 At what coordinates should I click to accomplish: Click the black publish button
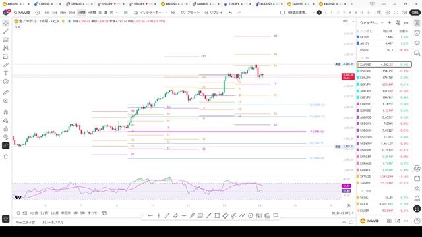tap(415, 13)
